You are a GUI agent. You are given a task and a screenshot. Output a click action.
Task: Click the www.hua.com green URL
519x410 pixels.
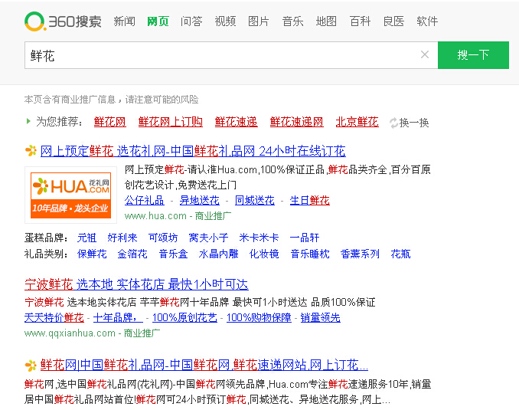(x=155, y=216)
